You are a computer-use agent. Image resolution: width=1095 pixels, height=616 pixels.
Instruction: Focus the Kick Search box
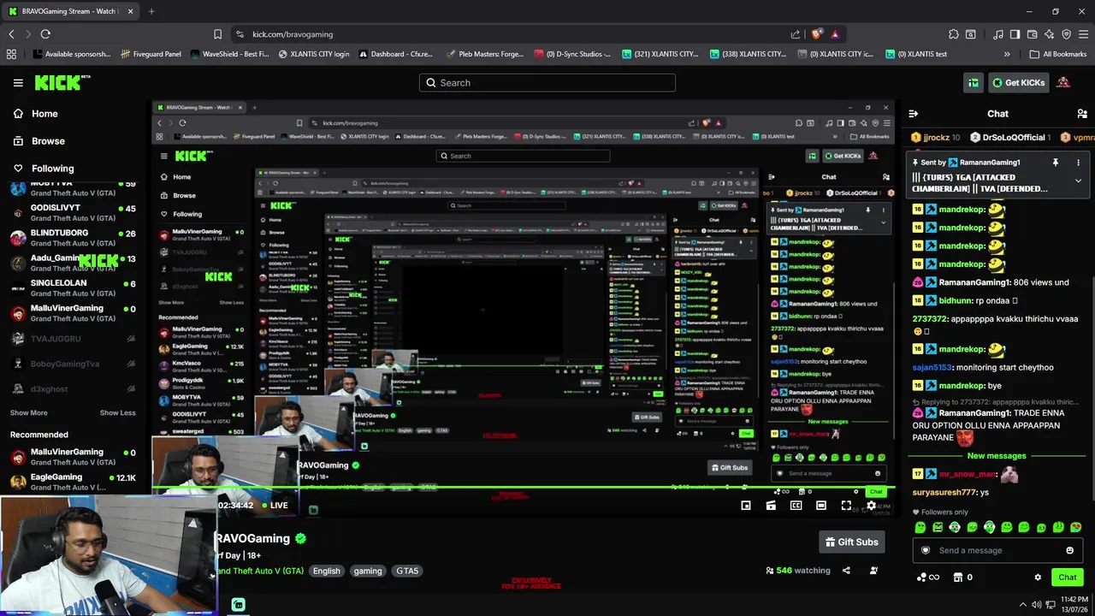[x=547, y=83]
